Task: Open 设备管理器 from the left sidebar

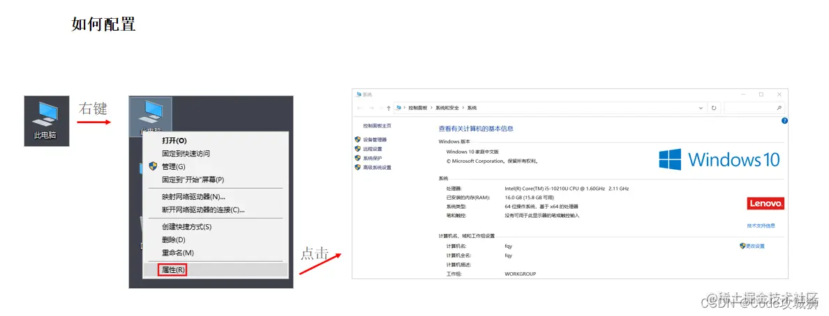Action: click(x=374, y=140)
